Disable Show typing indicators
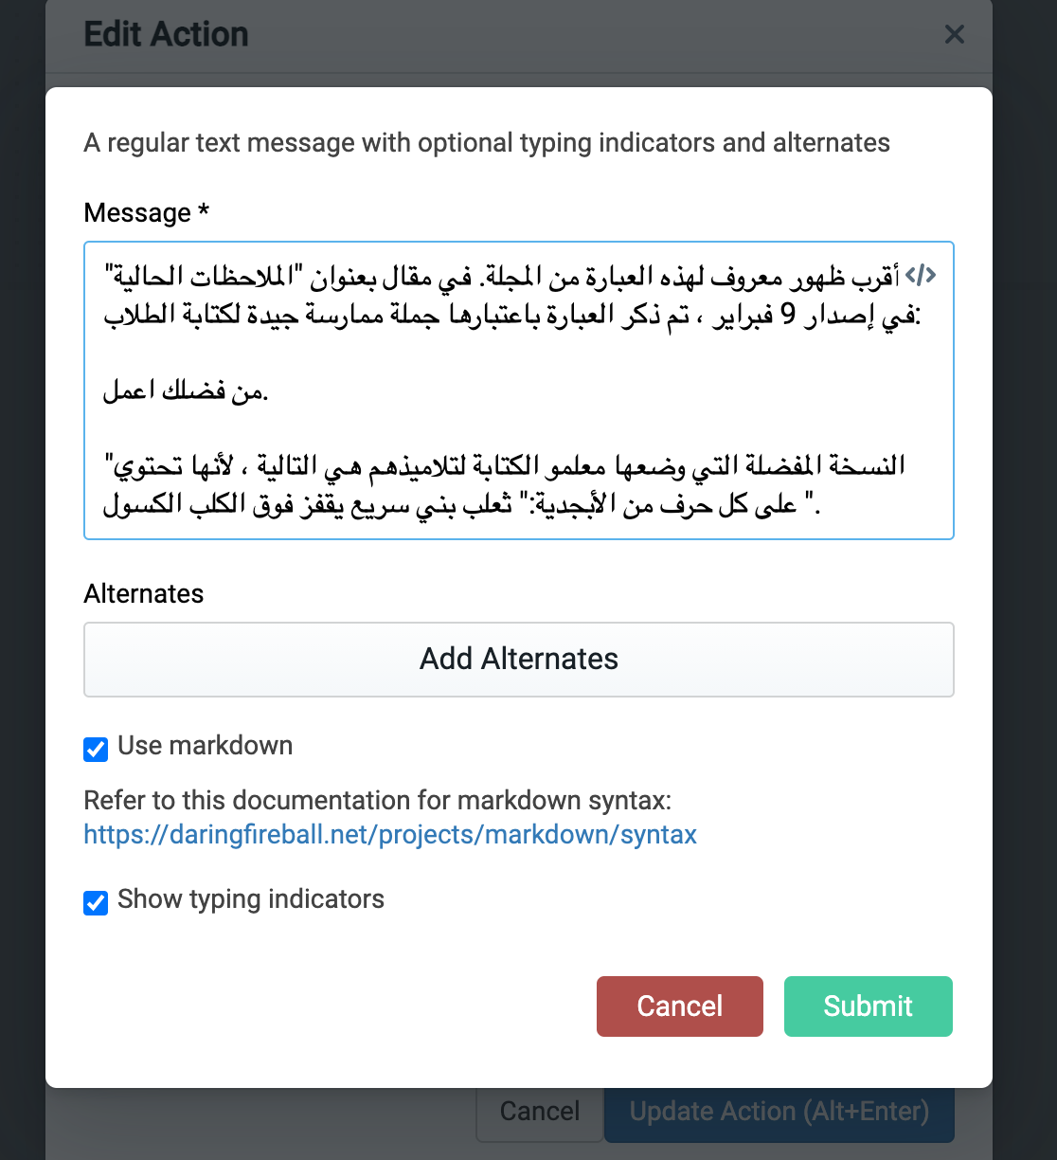Image resolution: width=1057 pixels, height=1160 pixels. pos(95,903)
